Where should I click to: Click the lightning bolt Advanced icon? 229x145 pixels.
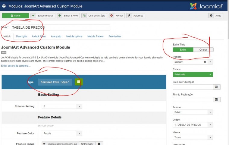point(129,15)
